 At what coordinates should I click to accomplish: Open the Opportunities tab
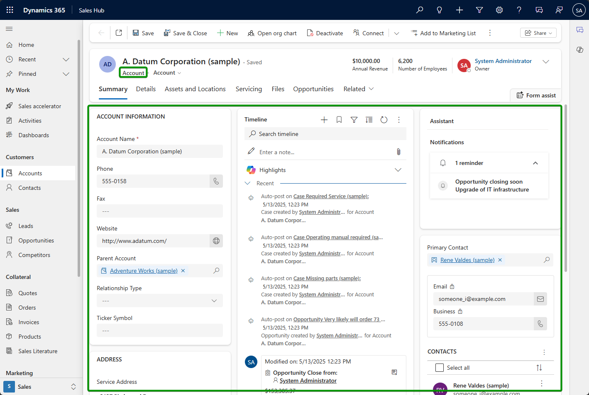pos(313,89)
